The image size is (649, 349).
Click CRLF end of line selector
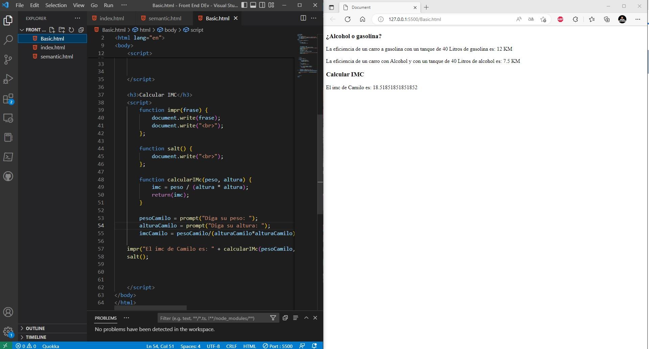click(231, 346)
